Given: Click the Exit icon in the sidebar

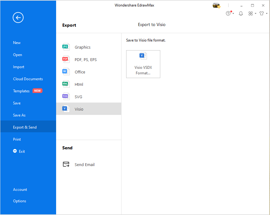Looking at the screenshot, I should coord(15,151).
